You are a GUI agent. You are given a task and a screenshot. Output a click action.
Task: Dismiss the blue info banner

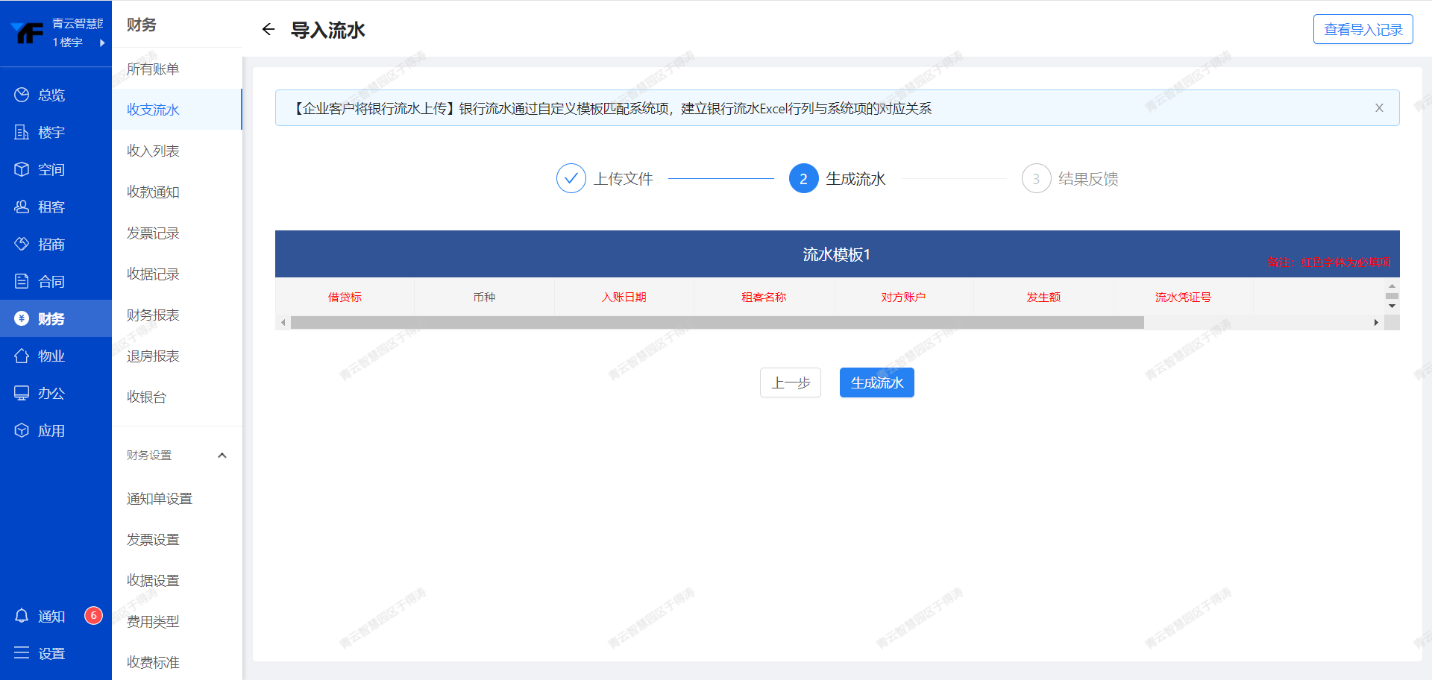1379,108
